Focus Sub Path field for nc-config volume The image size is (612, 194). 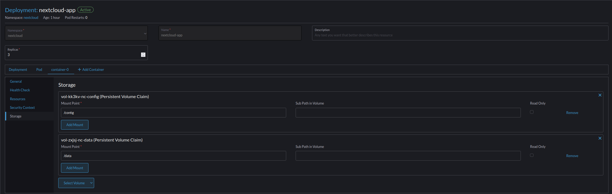[x=408, y=113]
